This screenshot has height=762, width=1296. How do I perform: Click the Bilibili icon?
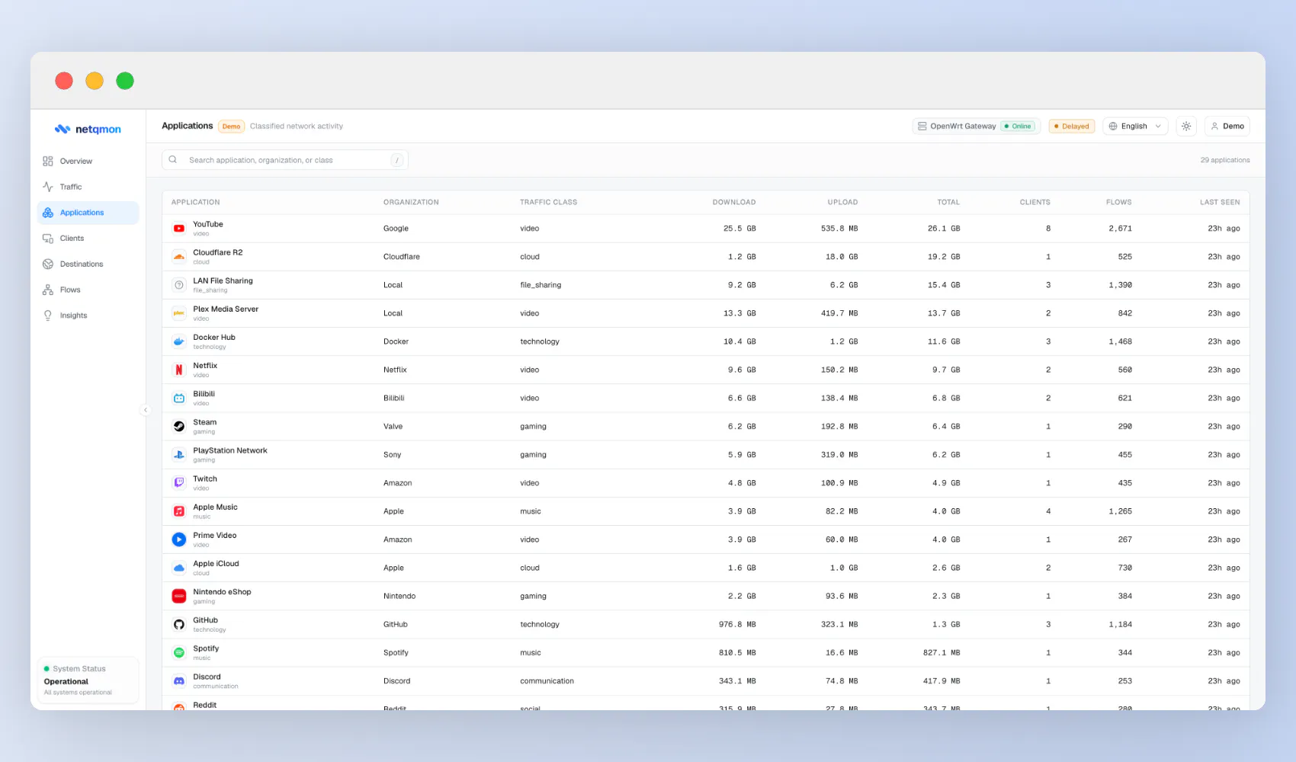coord(179,398)
